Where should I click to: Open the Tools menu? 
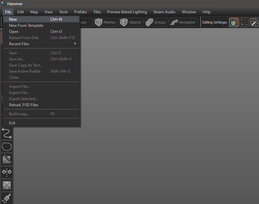coord(63,12)
